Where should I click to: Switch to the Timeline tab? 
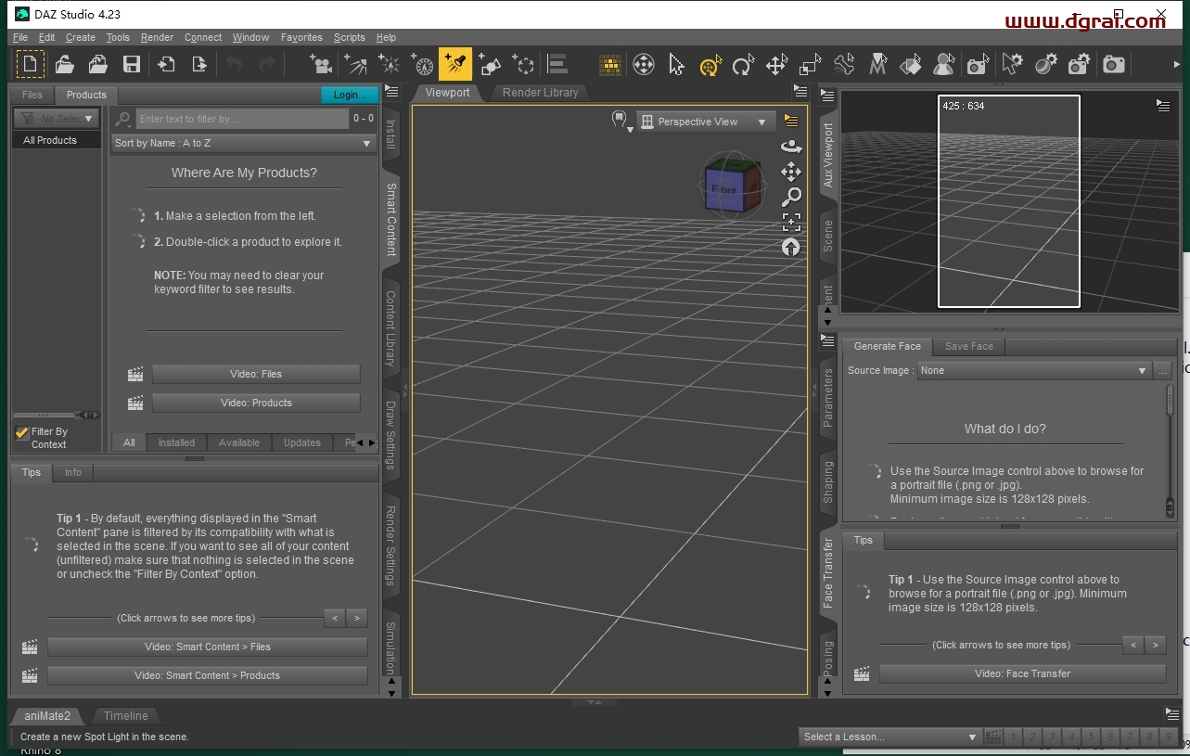point(125,715)
